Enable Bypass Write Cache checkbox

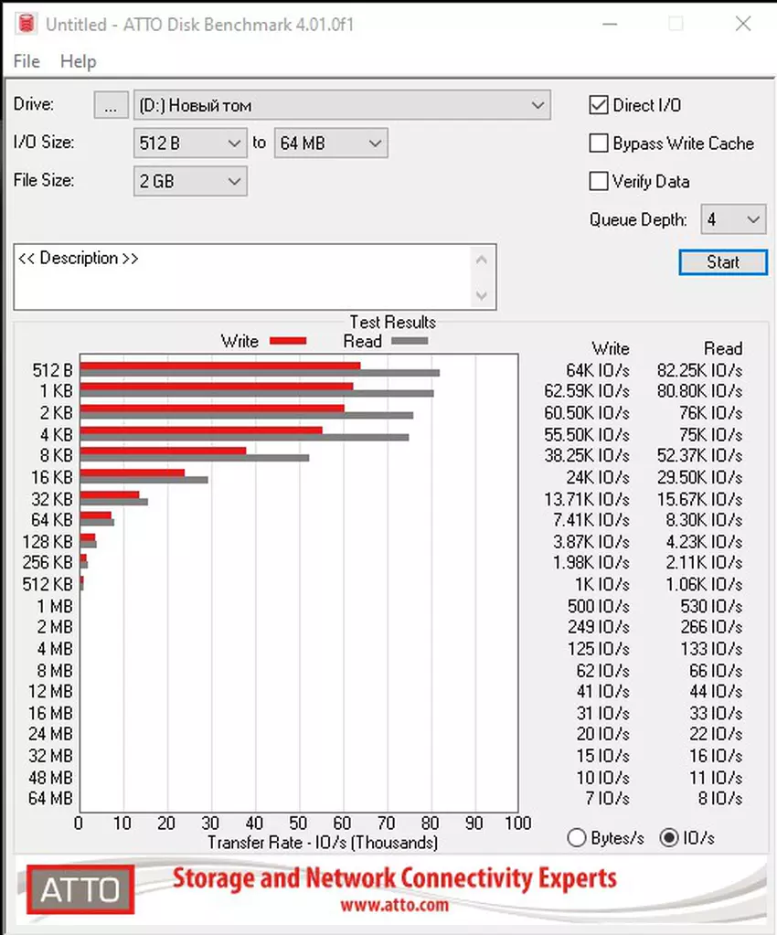599,143
